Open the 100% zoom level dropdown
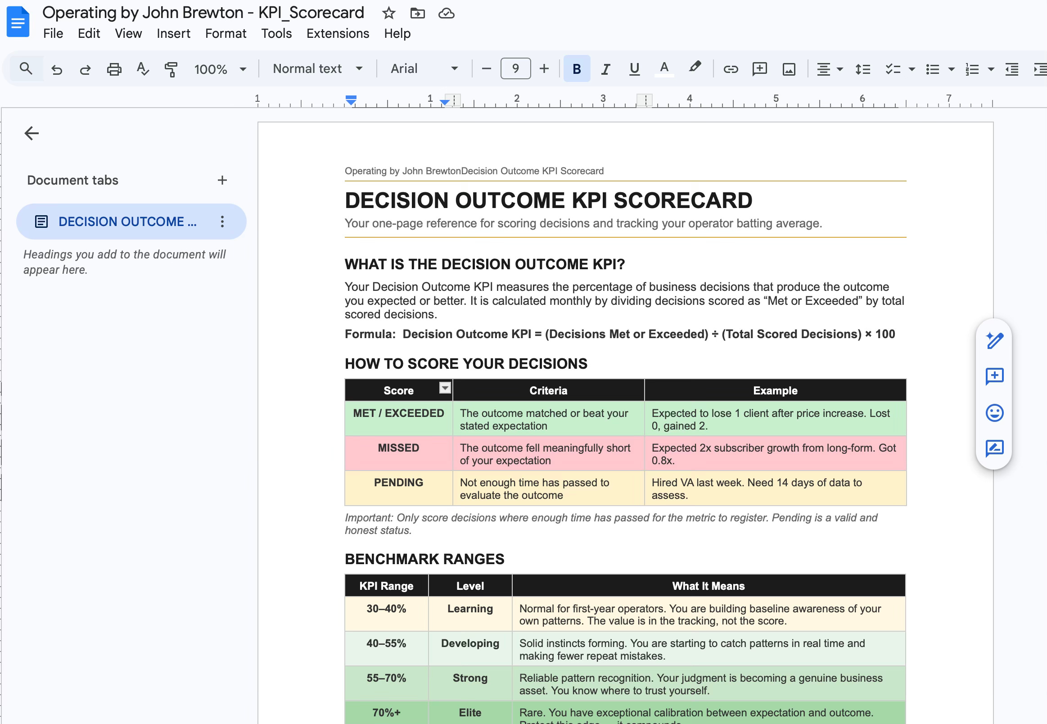The image size is (1047, 724). click(220, 69)
